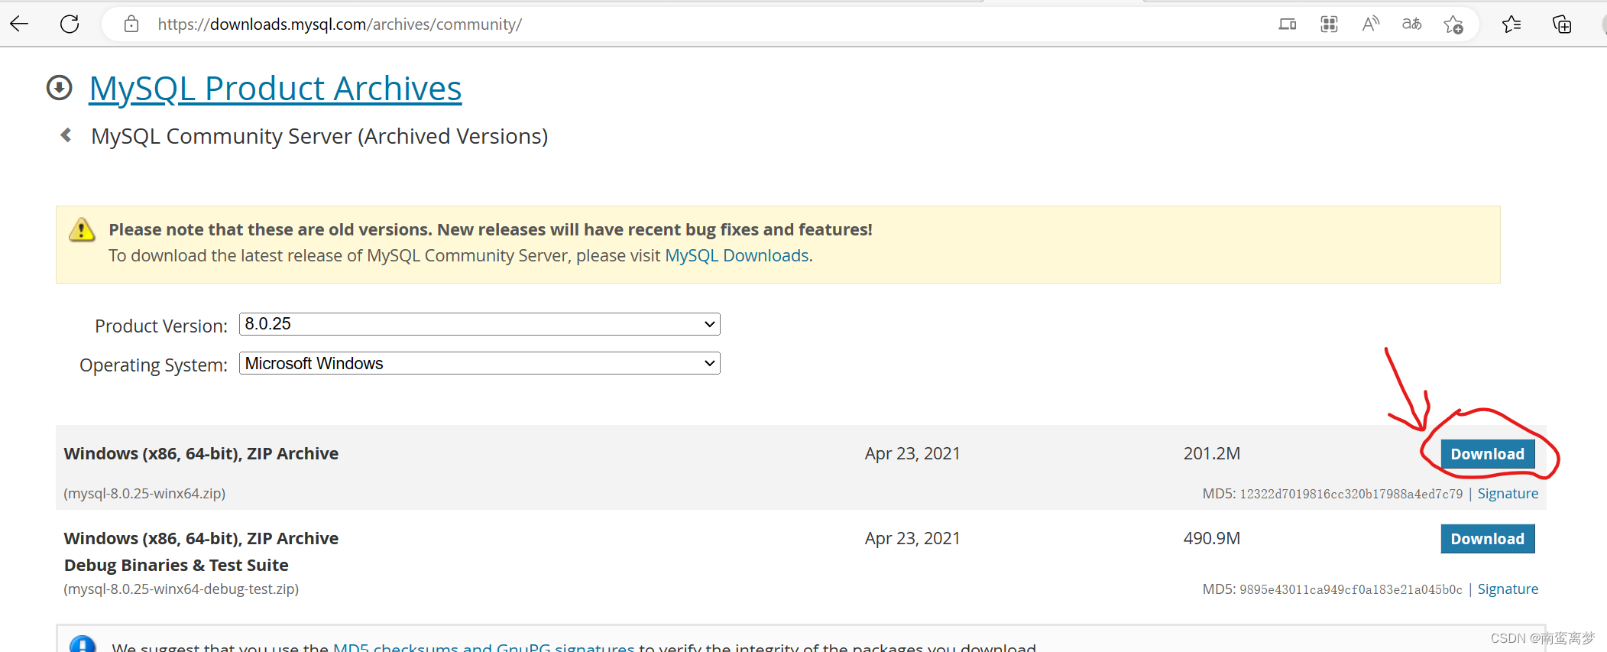The image size is (1607, 652).
Task: Click the 'Operating System:' label
Action: [154, 365]
